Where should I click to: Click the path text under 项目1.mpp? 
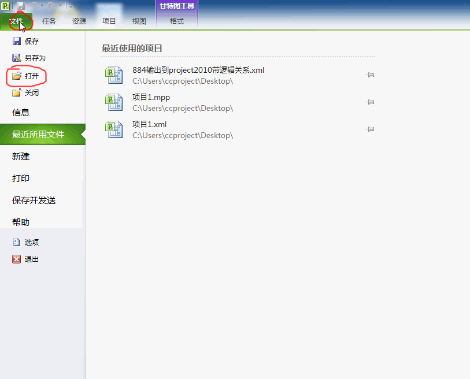coord(183,108)
